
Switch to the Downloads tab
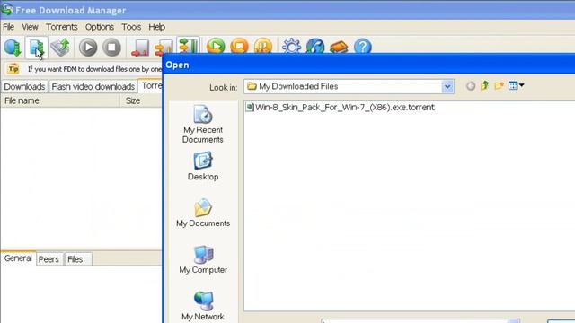click(x=24, y=86)
